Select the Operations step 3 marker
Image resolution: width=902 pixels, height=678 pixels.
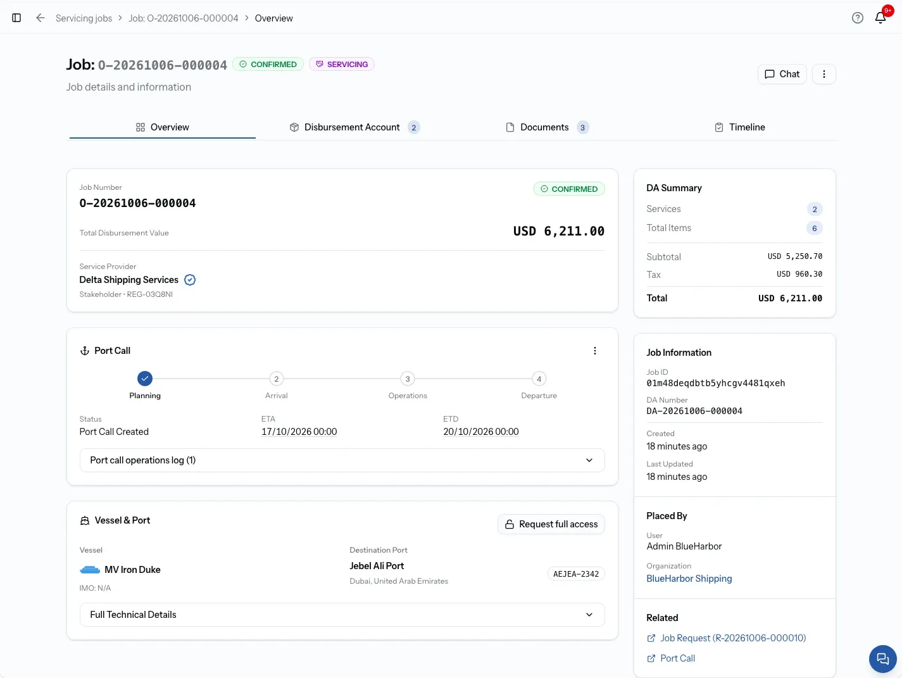click(x=408, y=379)
